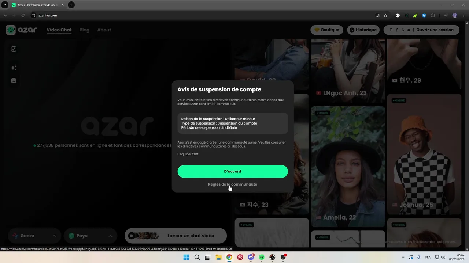Open the volume control in system tray
Image resolution: width=469 pixels, height=263 pixels.
pyautogui.click(x=443, y=257)
